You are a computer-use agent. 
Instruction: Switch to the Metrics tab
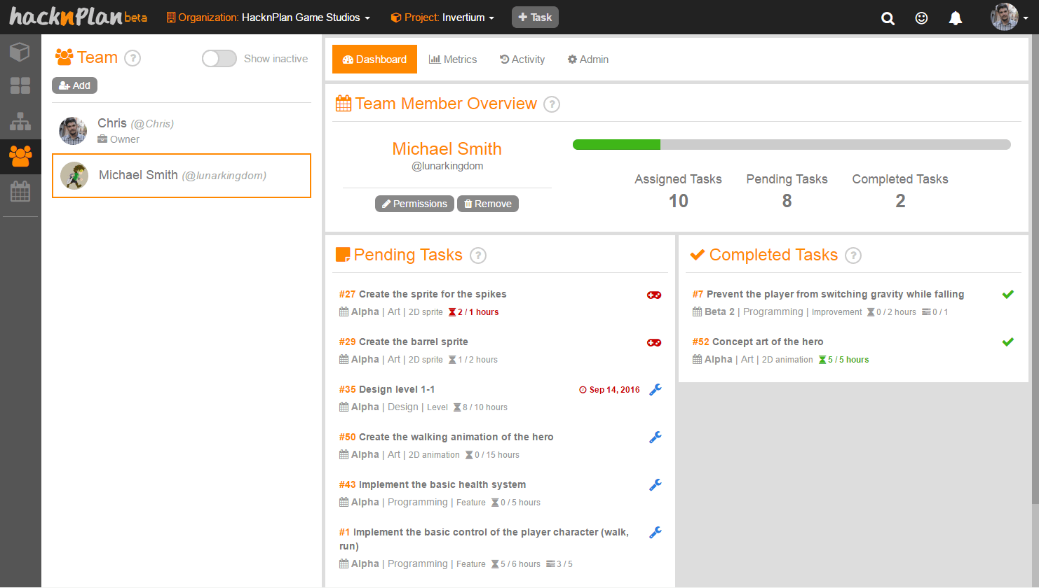(x=453, y=59)
